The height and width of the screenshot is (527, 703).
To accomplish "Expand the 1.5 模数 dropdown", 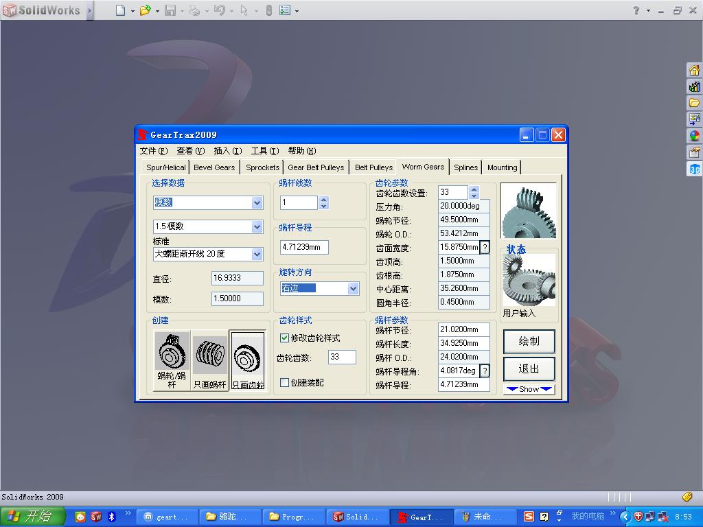I will coord(257,226).
